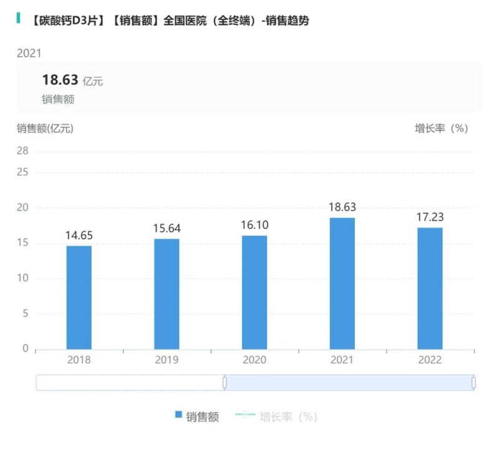Viewport: 499px width, 461px height.
Task: Click the 2022 x-axis label
Action: [x=430, y=360]
